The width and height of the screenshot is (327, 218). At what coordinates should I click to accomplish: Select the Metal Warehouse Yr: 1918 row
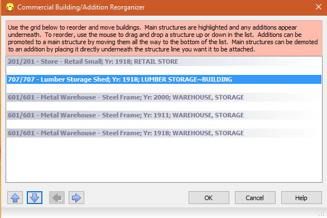click(164, 133)
